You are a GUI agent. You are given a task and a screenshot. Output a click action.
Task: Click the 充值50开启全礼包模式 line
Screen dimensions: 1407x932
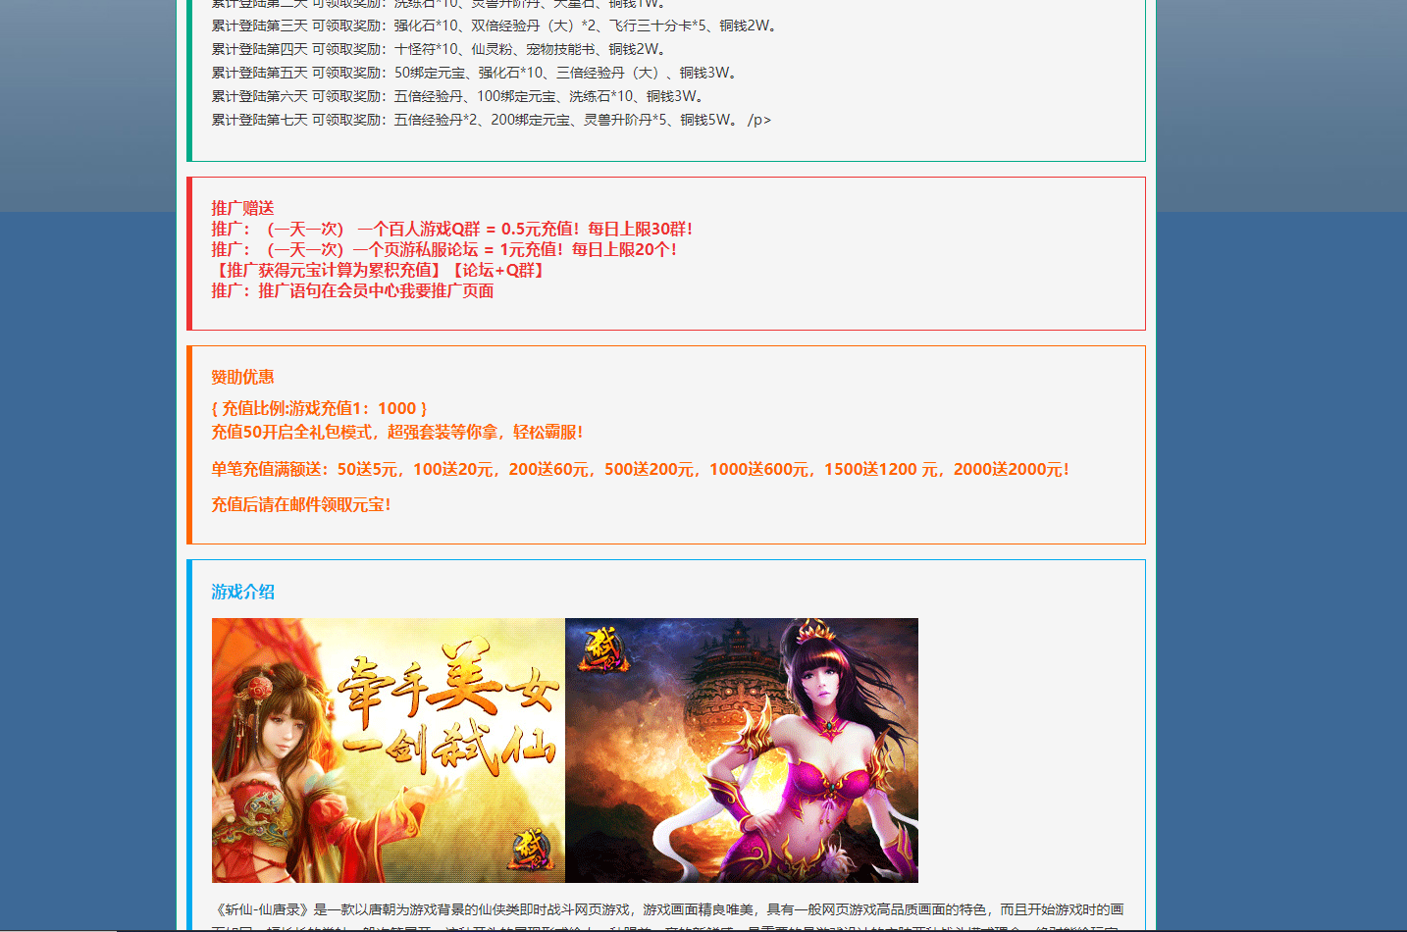(396, 432)
